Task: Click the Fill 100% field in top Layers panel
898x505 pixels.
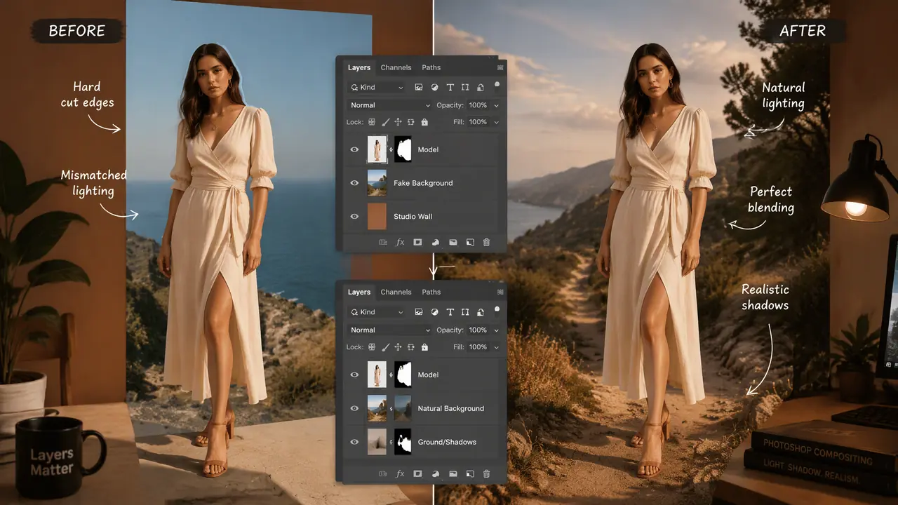Action: (x=478, y=122)
